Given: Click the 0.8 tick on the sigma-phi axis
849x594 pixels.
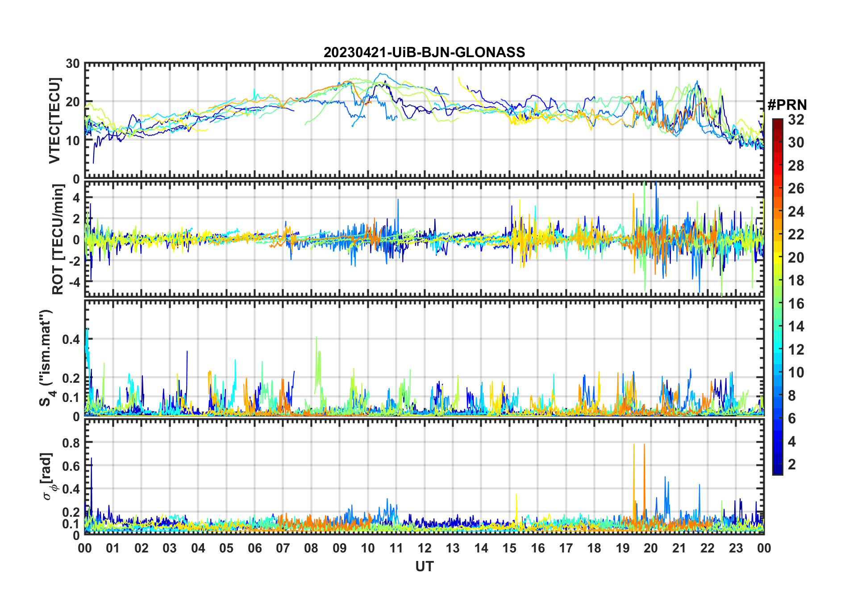Looking at the screenshot, I should pos(71,443).
